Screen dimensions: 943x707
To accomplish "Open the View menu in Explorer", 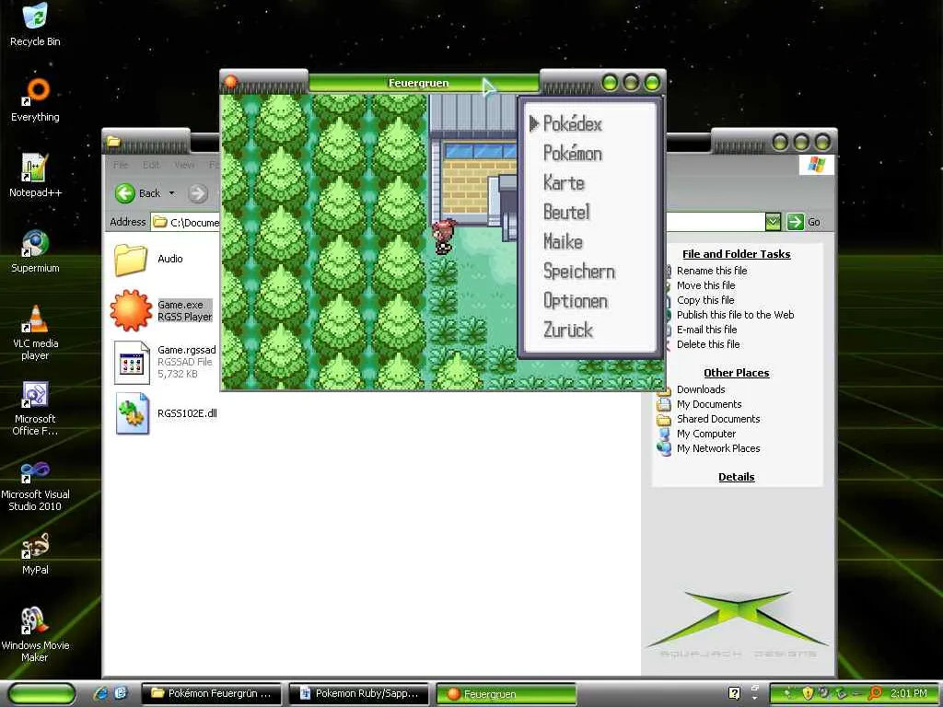I will tap(184, 164).
